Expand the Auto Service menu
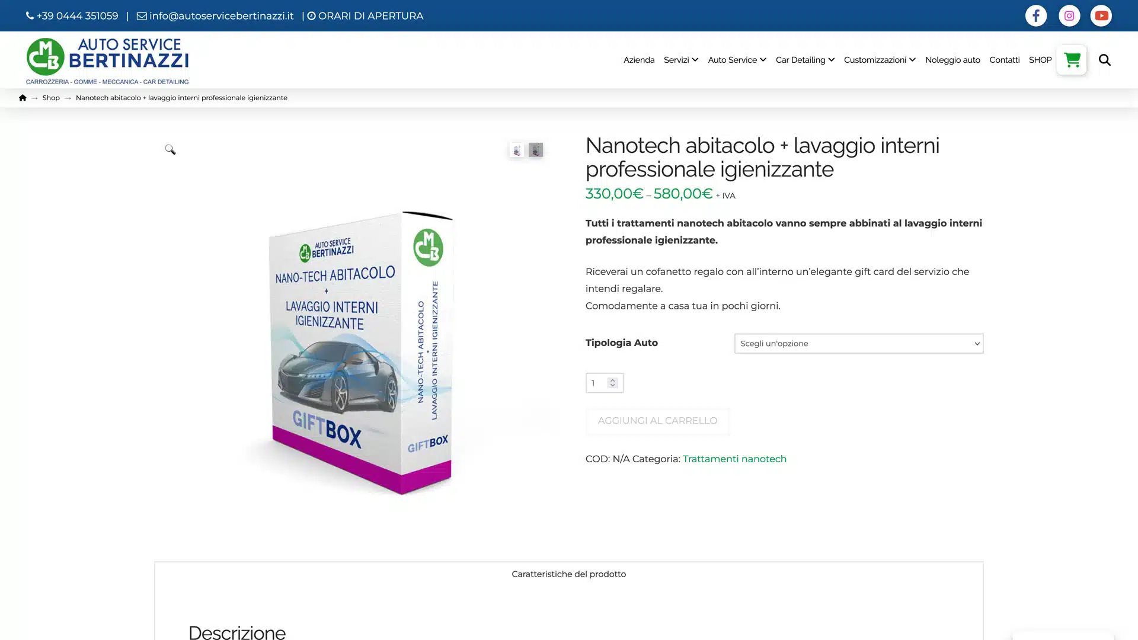1138x640 pixels. (x=737, y=60)
